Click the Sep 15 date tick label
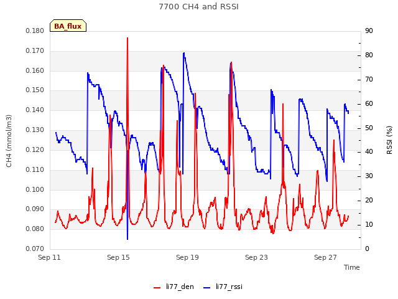This screenshot has width=398, height=299. pos(118,257)
